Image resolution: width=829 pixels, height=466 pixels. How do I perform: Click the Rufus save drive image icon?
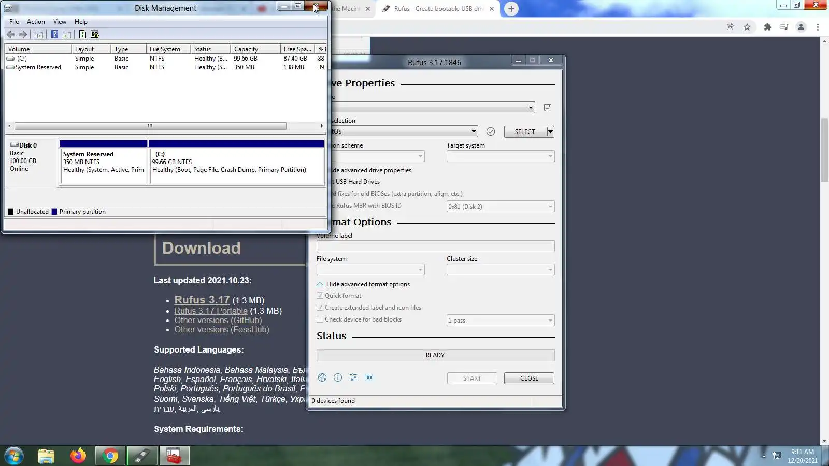pos(548,108)
